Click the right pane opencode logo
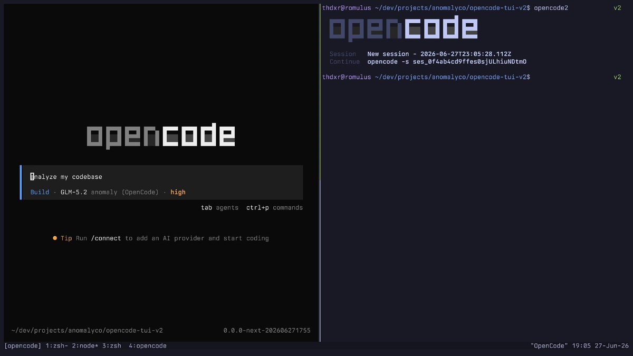Screen dimensions: 633x356 pos(404,29)
